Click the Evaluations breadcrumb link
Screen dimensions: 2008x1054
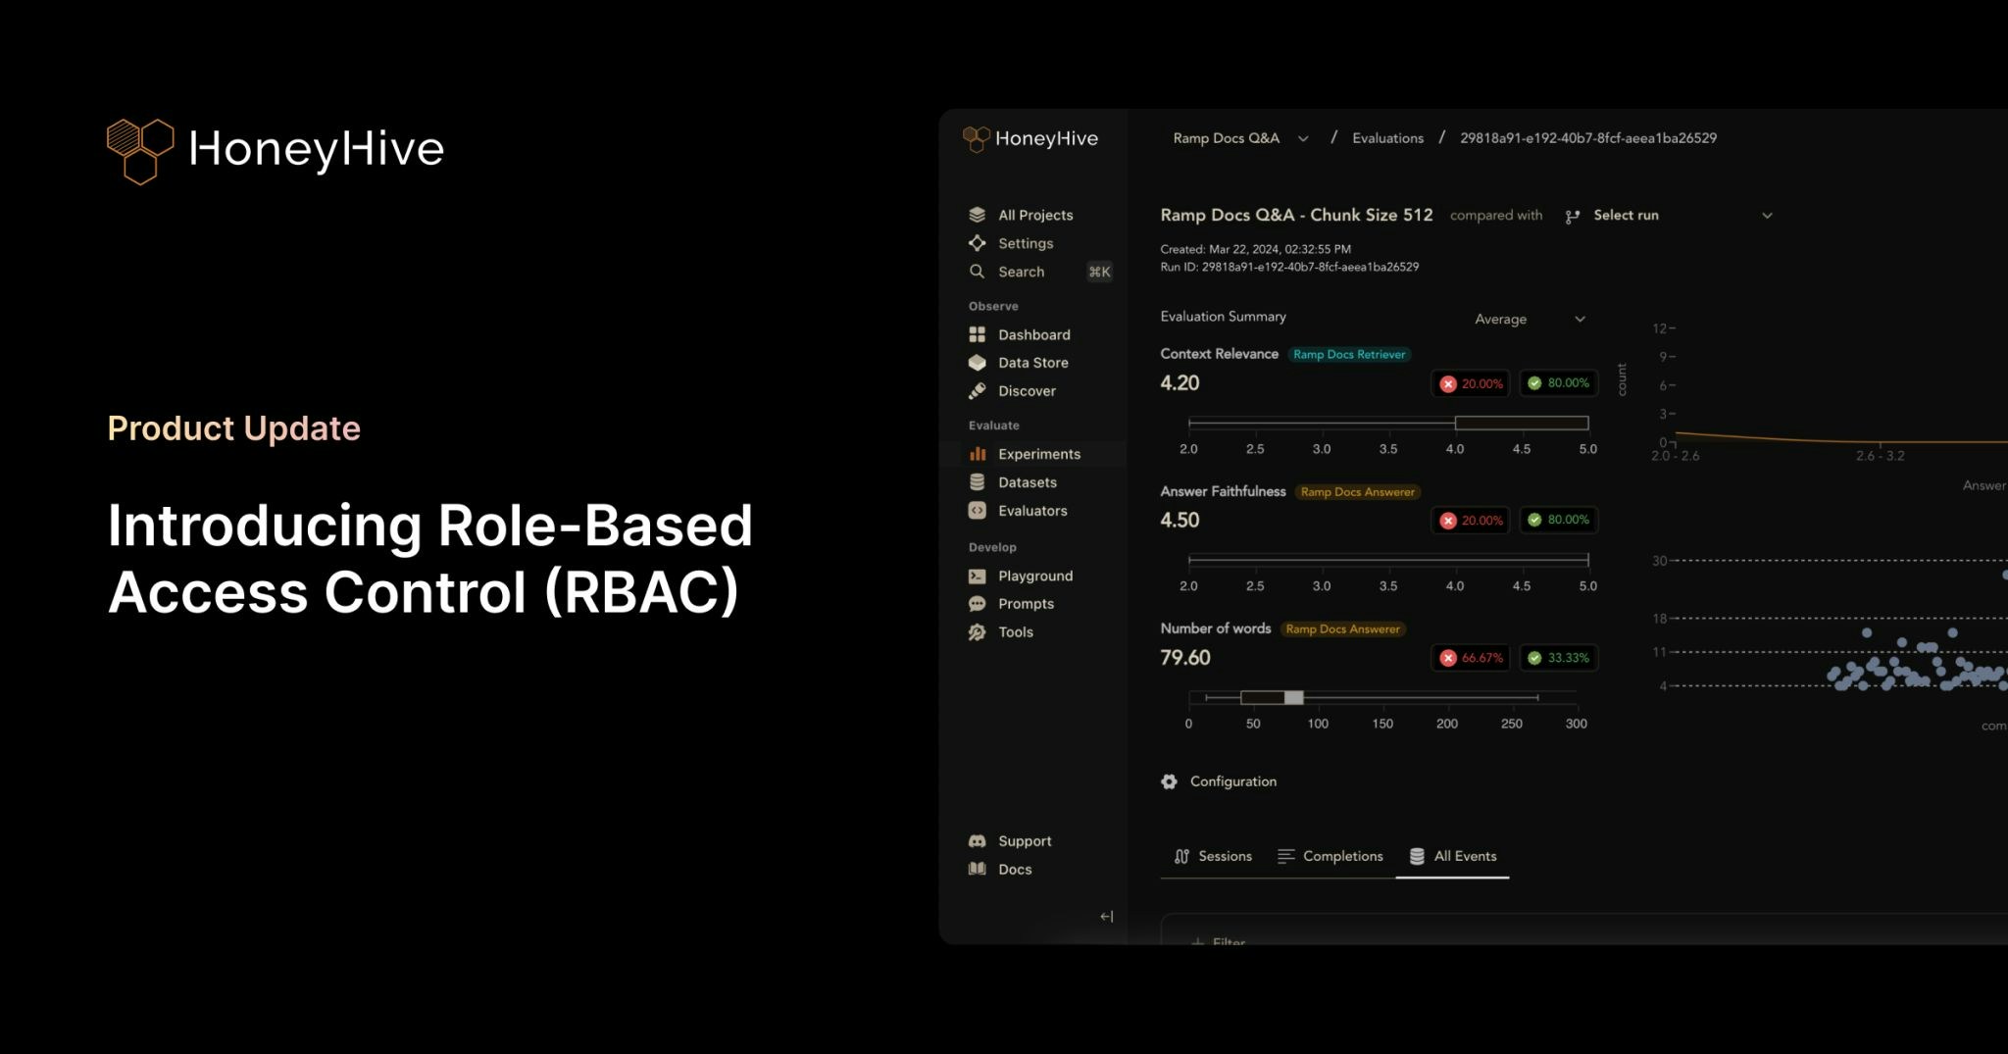(x=1387, y=138)
